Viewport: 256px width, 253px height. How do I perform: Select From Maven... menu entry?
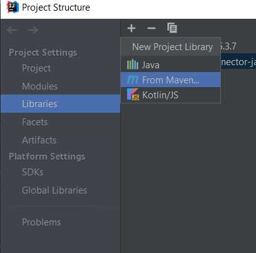[170, 80]
